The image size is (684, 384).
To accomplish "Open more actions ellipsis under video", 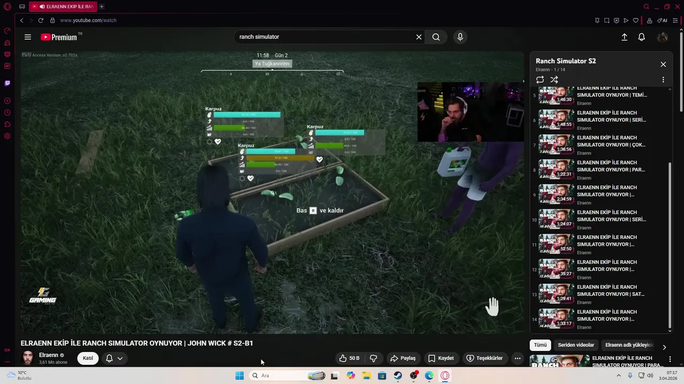I will coord(517,358).
